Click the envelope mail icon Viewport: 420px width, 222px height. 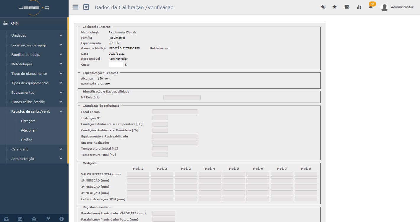click(20, 219)
